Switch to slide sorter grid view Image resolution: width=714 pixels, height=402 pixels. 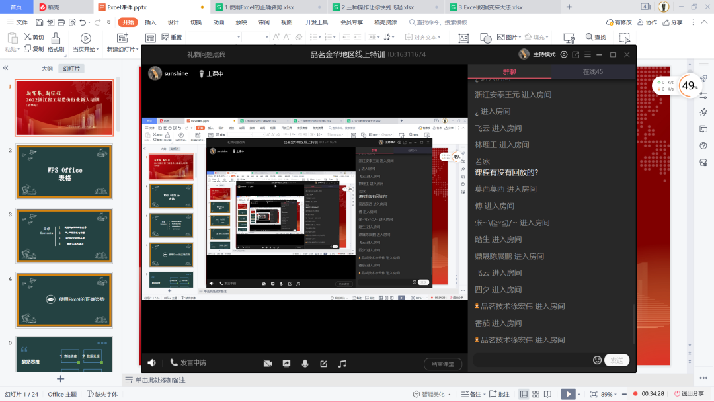click(535, 394)
